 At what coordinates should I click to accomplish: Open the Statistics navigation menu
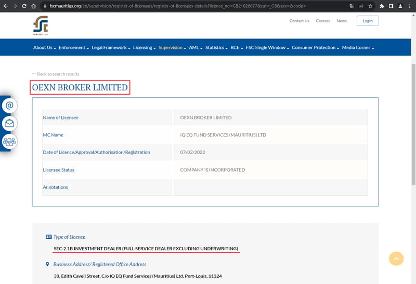click(x=216, y=47)
